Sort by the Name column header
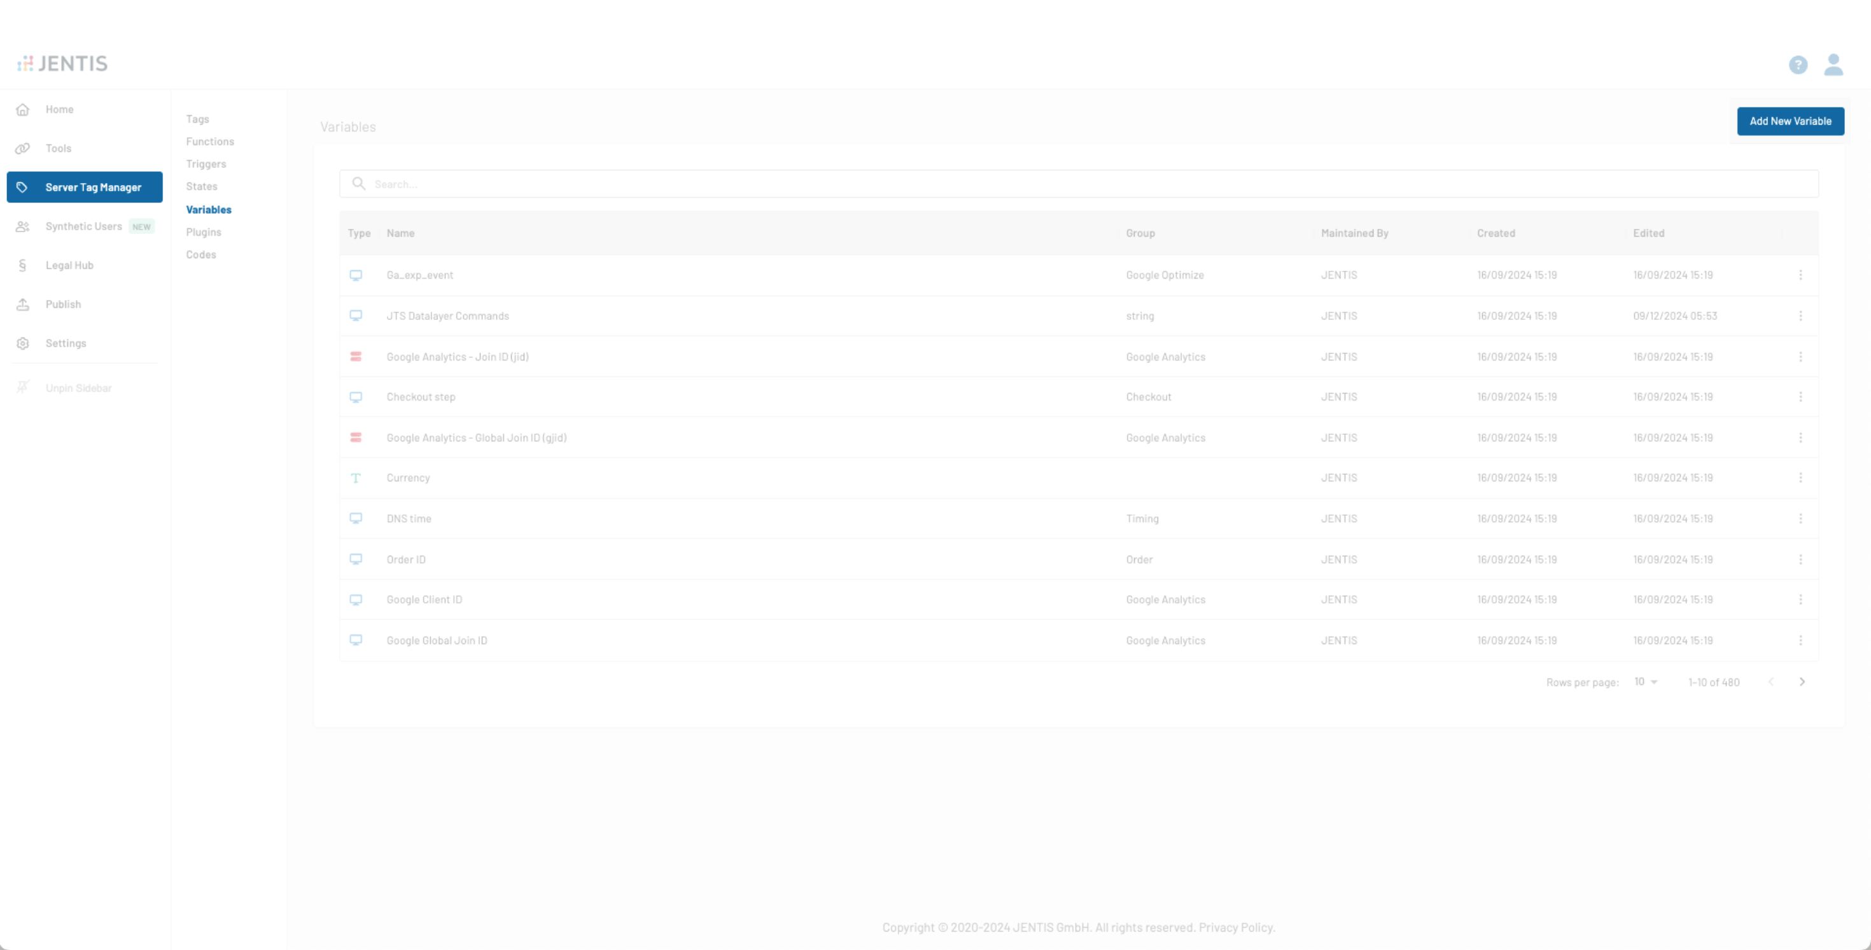 400,233
